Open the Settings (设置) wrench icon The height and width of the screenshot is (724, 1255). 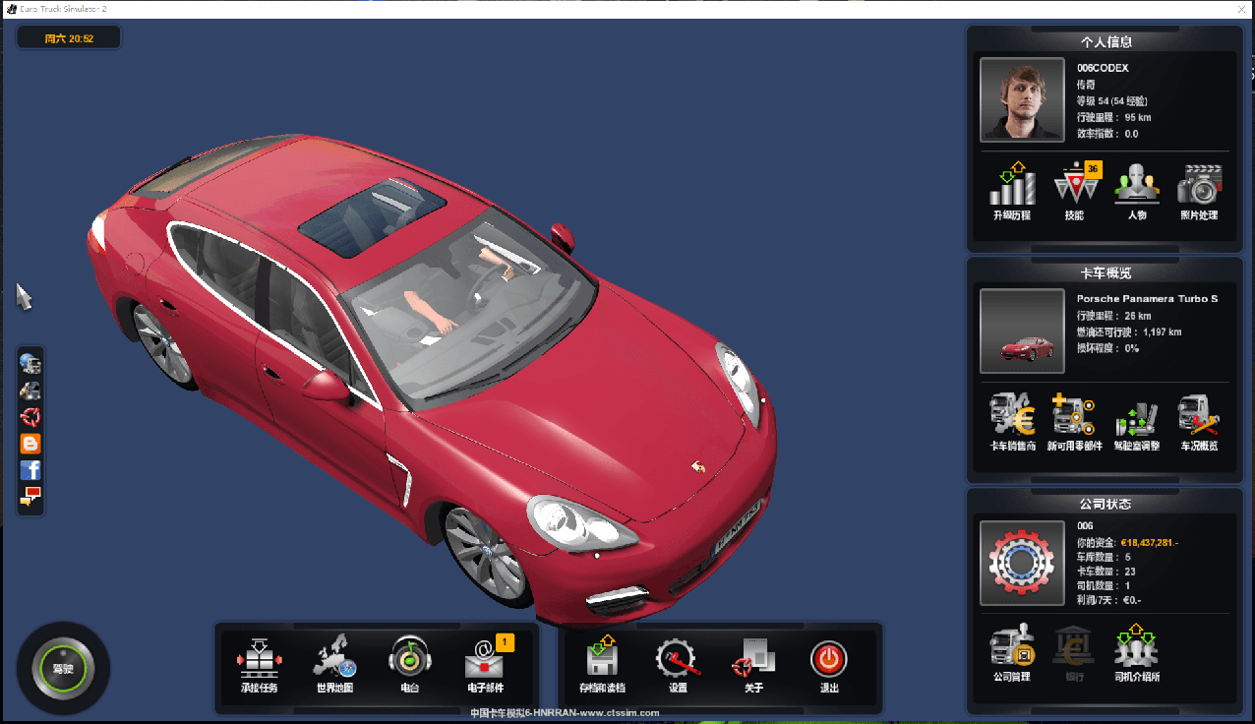coord(678,659)
